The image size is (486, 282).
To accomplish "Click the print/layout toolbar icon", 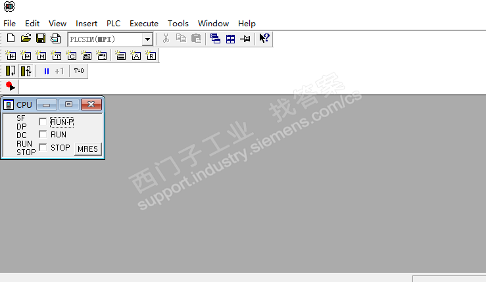I will point(55,38).
